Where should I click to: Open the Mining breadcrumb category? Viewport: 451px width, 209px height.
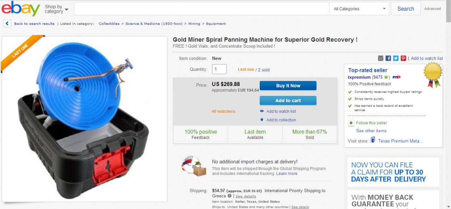[x=194, y=24]
